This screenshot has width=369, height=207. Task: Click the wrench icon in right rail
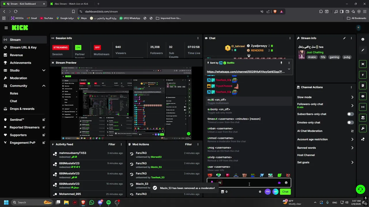pyautogui.click(x=363, y=129)
